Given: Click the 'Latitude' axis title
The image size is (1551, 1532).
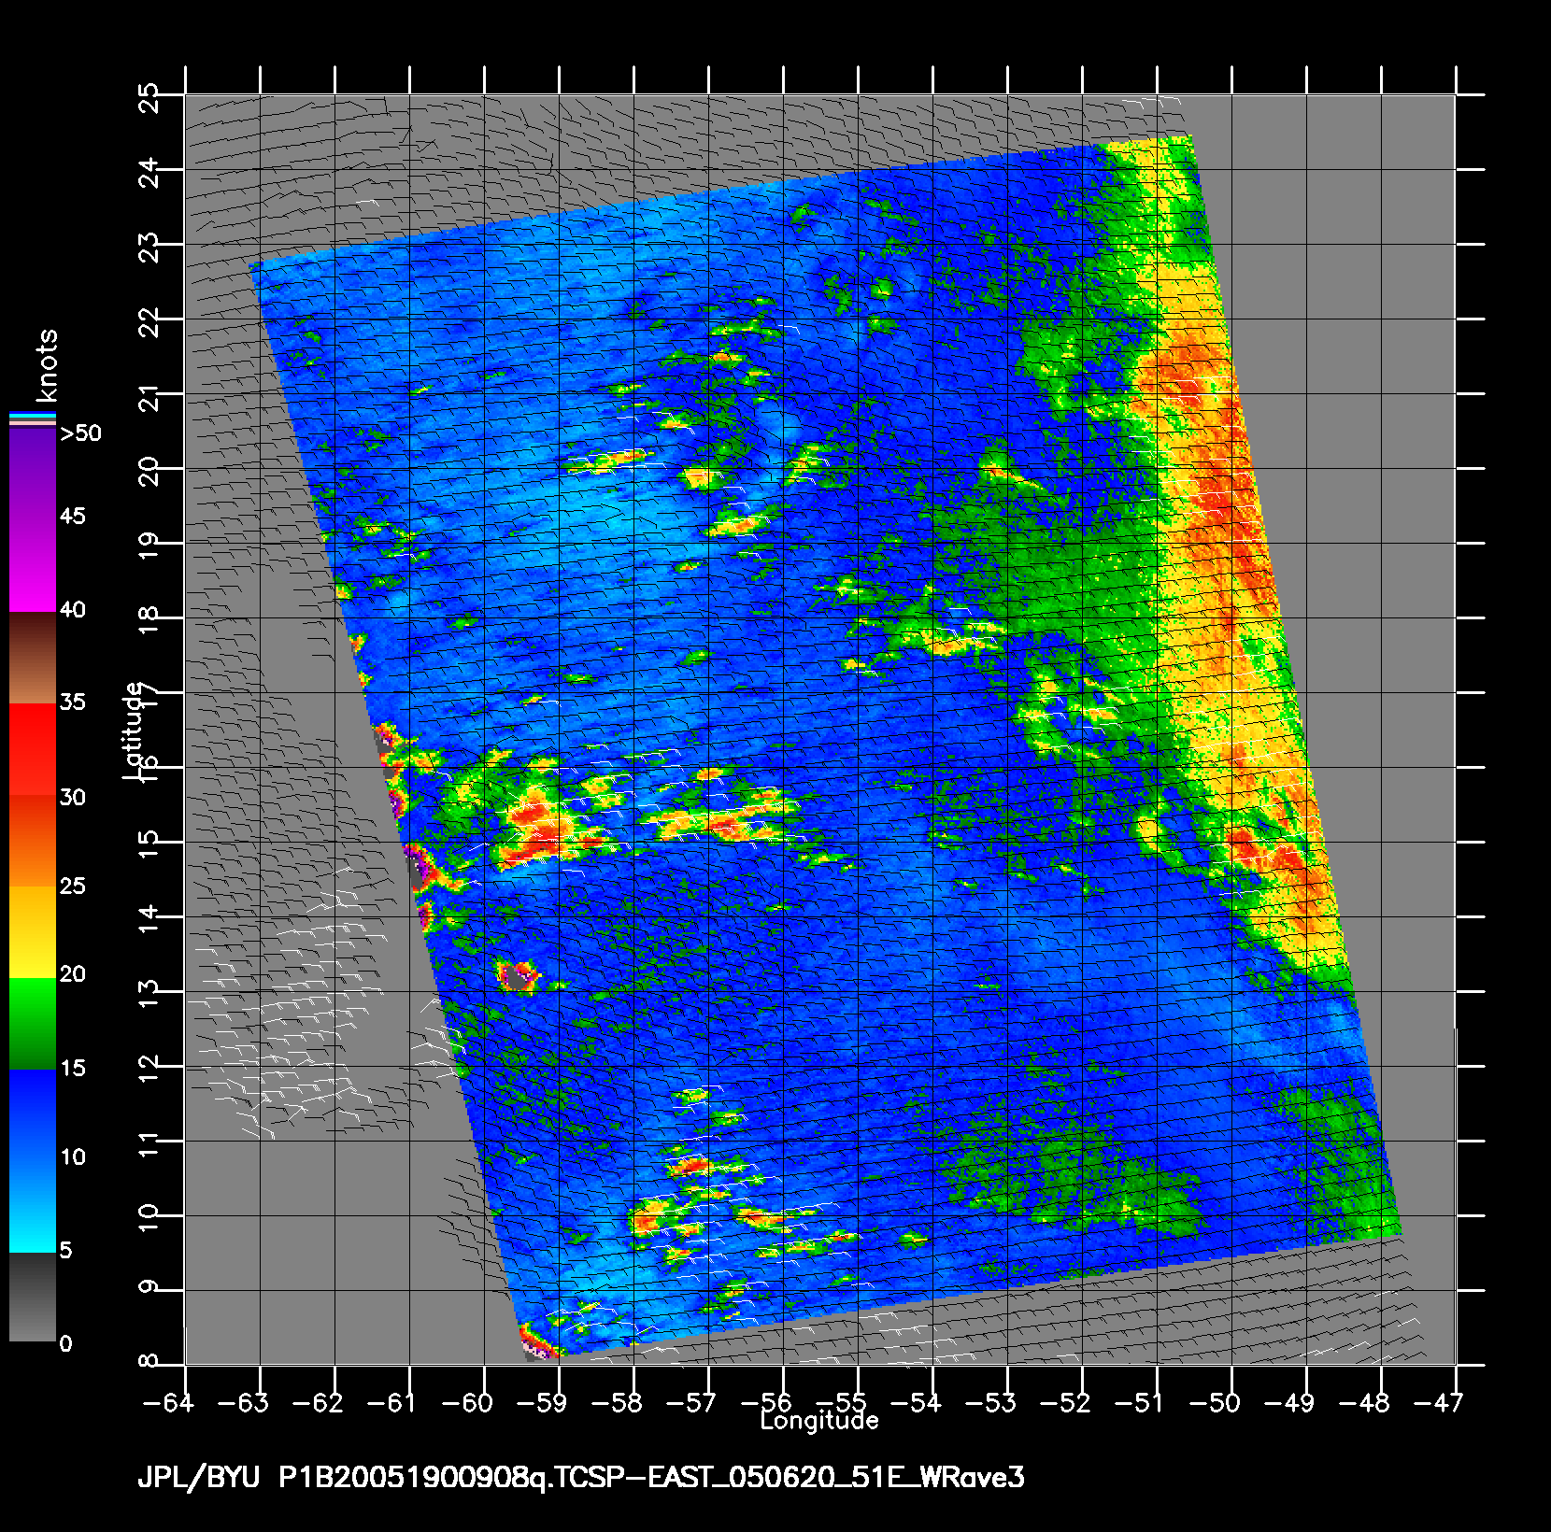Looking at the screenshot, I should click(x=133, y=731).
